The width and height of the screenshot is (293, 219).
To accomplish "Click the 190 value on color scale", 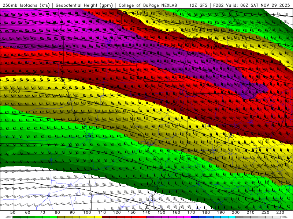I will (x=221, y=212).
